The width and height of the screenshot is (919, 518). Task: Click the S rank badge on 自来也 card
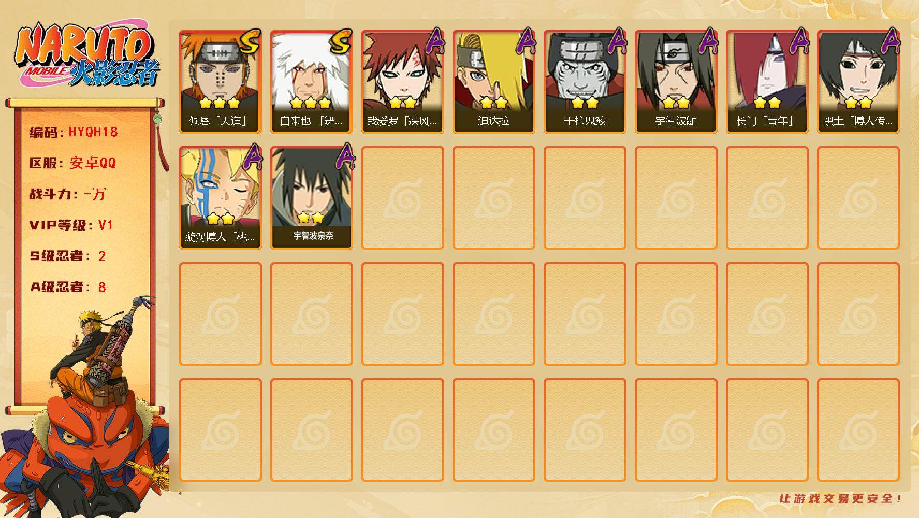pos(341,41)
